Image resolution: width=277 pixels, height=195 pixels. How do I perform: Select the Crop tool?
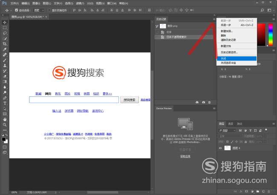pyautogui.click(x=5, y=44)
